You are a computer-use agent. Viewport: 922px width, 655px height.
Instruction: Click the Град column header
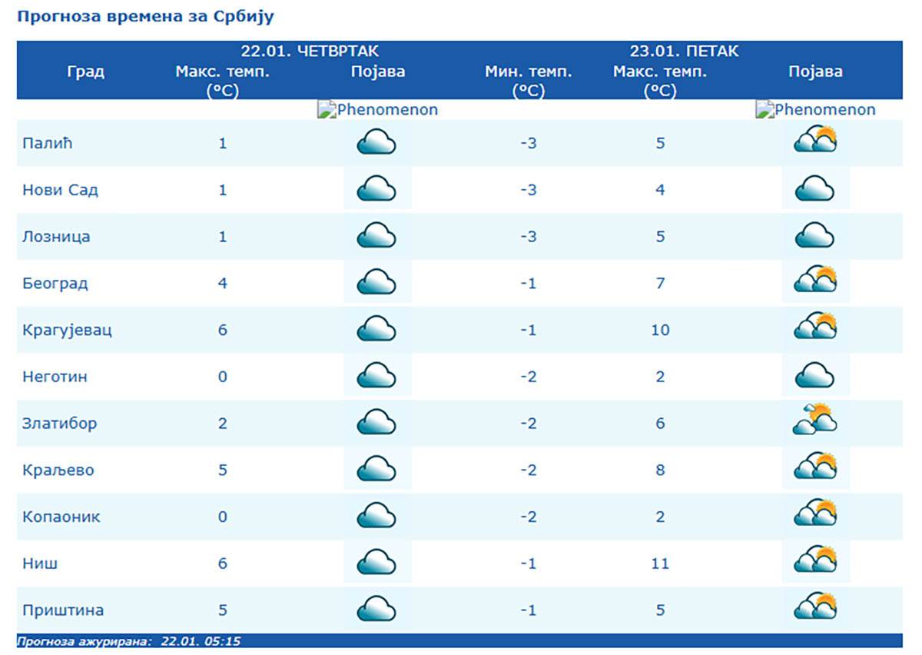point(85,72)
